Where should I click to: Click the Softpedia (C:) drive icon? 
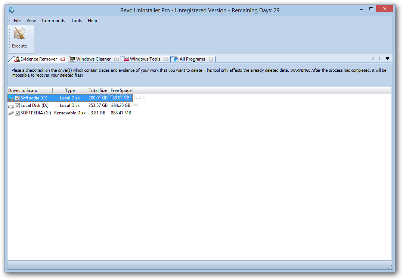(x=11, y=98)
